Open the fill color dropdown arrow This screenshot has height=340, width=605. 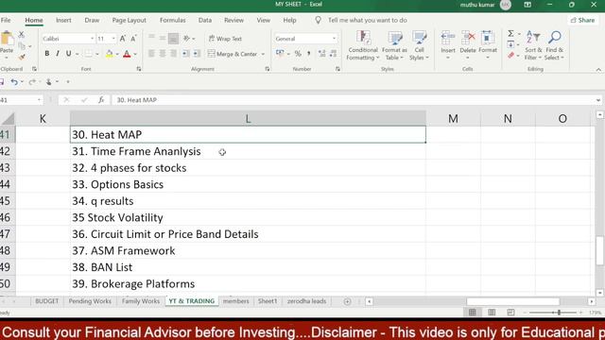tap(117, 54)
